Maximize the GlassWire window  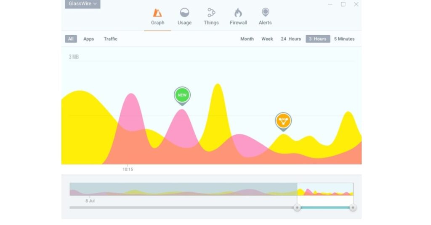(x=343, y=4)
